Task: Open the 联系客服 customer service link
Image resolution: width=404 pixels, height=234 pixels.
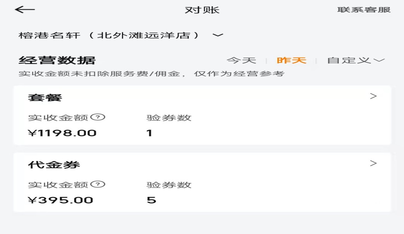Action: 364,10
